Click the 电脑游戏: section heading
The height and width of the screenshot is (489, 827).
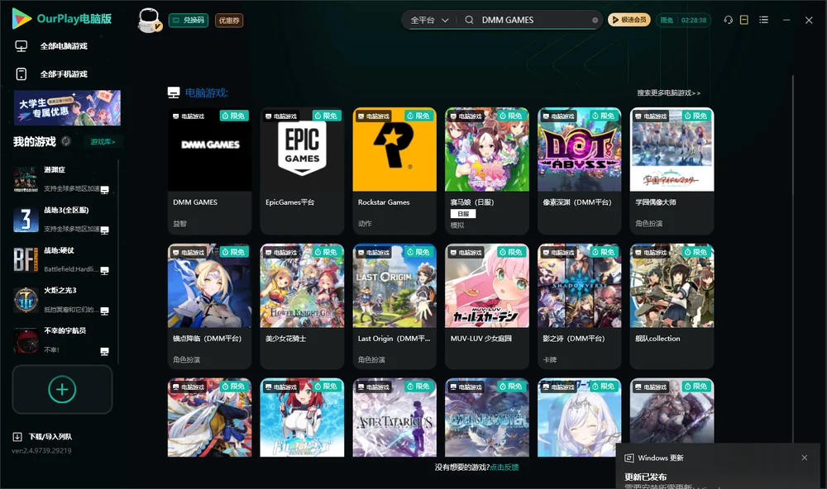point(206,93)
